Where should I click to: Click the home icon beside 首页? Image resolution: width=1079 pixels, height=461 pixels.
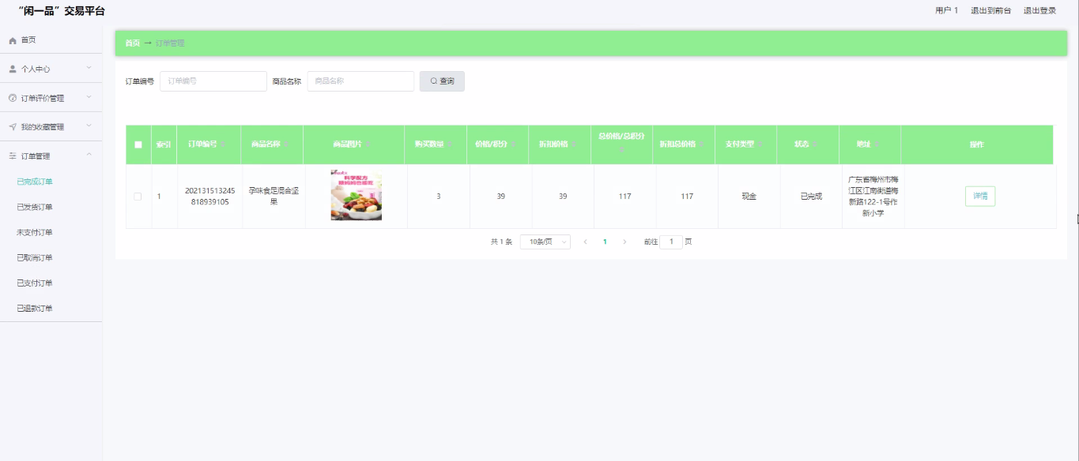click(13, 40)
